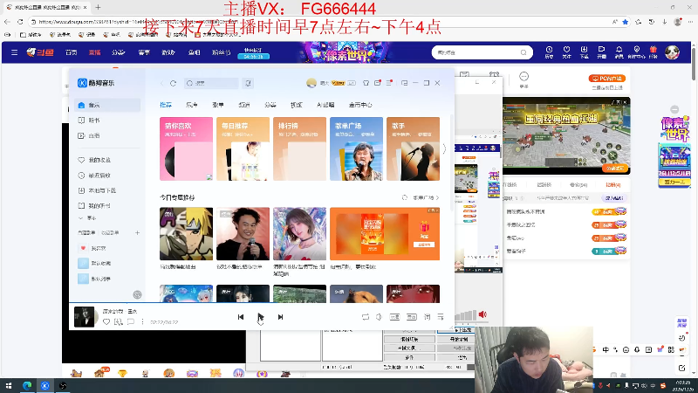Open the Kugou main menu icon
The image size is (698, 393).
389,83
